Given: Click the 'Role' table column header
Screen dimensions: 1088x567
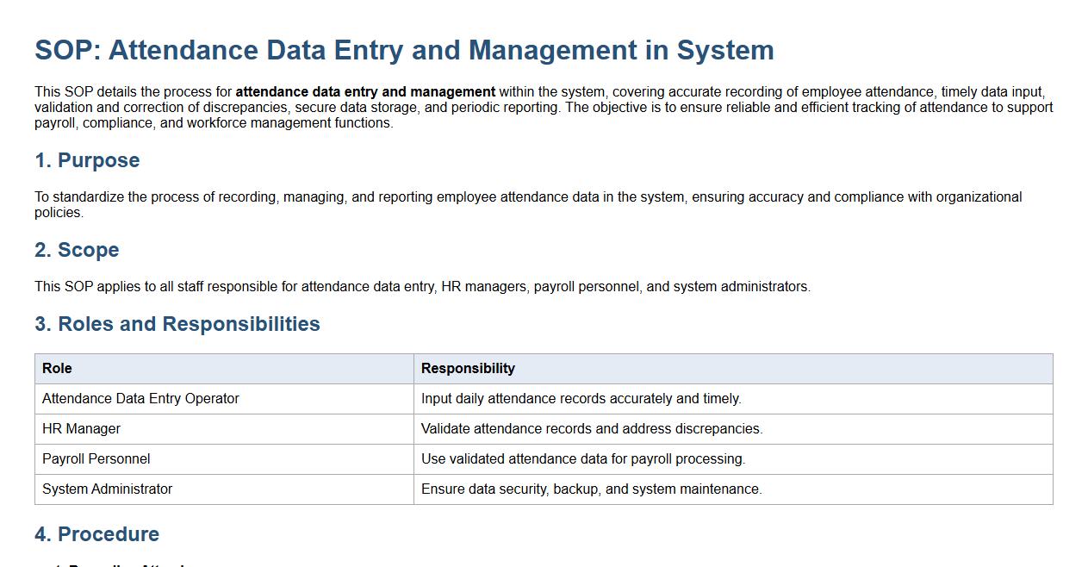Looking at the screenshot, I should pos(57,369).
